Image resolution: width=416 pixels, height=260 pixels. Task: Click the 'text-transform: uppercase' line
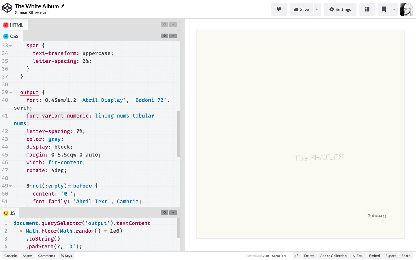point(73,53)
